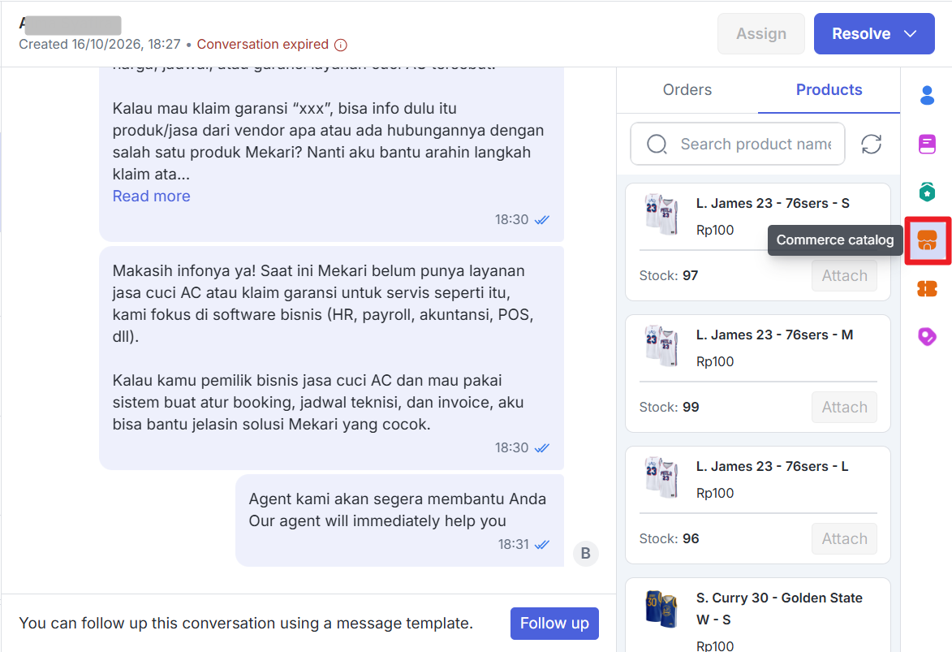Click the Rp100 price of 76sers M
The image size is (952, 652).
(x=714, y=361)
